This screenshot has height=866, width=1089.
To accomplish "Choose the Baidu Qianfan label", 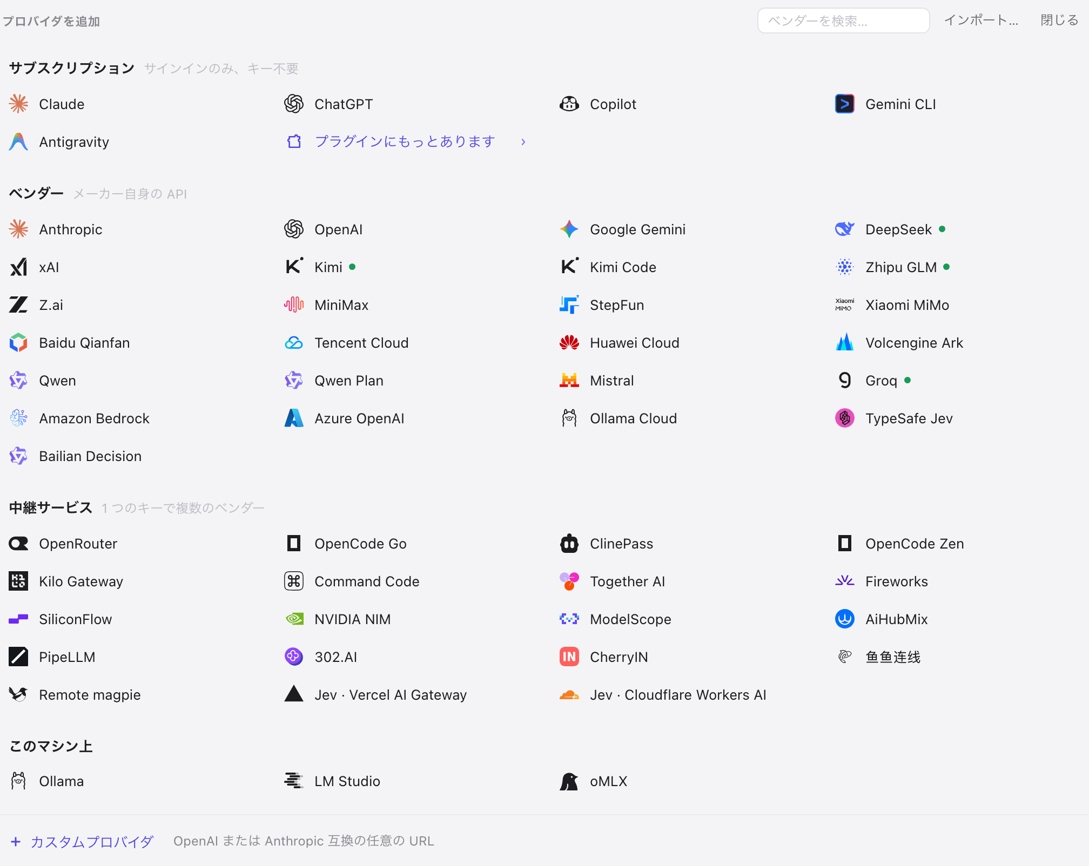I will pos(84,343).
